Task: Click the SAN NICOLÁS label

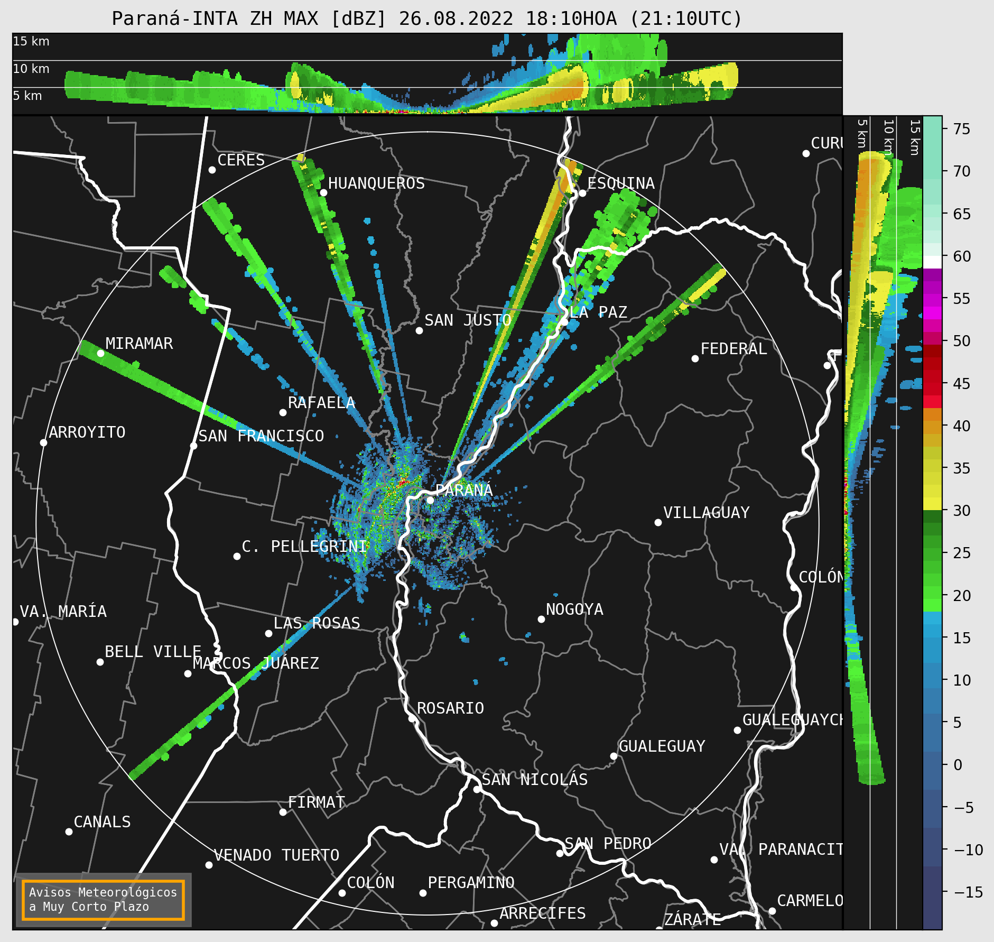Action: pyautogui.click(x=534, y=780)
